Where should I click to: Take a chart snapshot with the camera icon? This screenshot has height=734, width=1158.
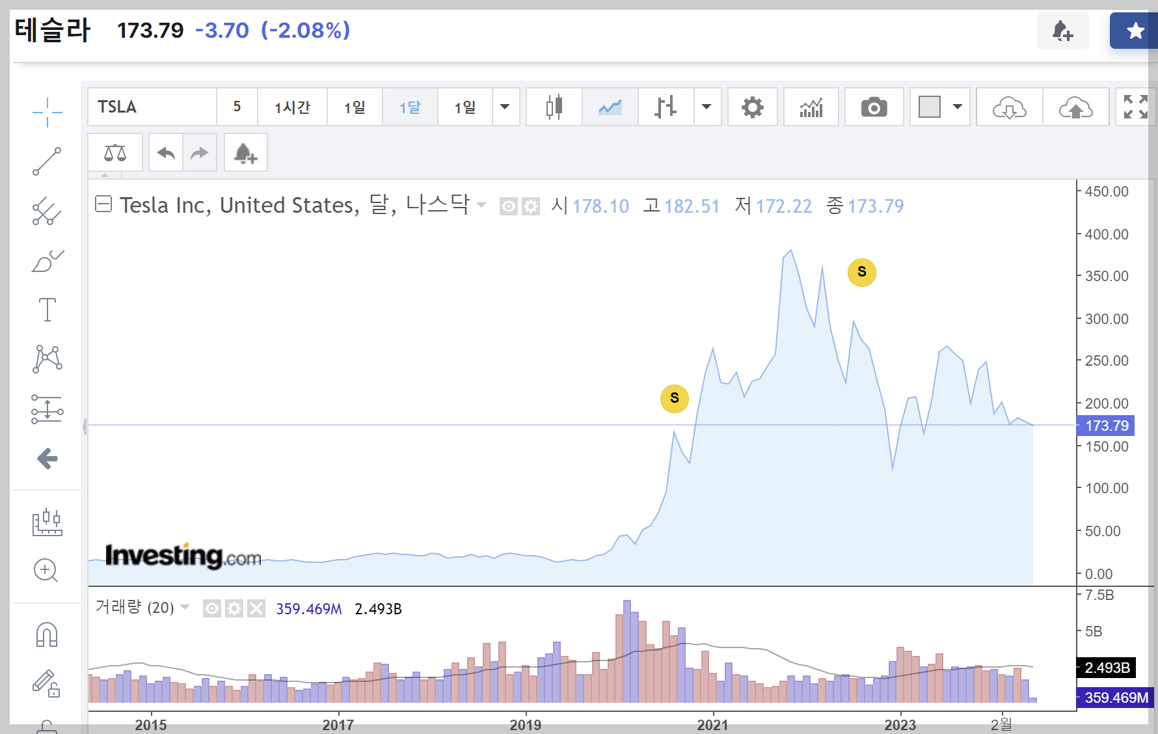click(x=874, y=107)
